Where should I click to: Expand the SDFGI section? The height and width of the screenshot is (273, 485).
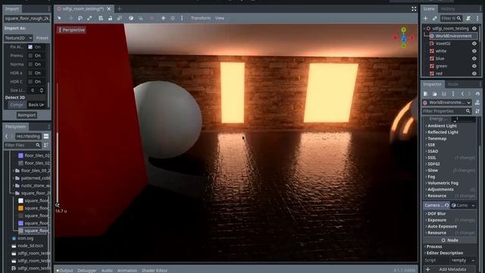pos(433,164)
